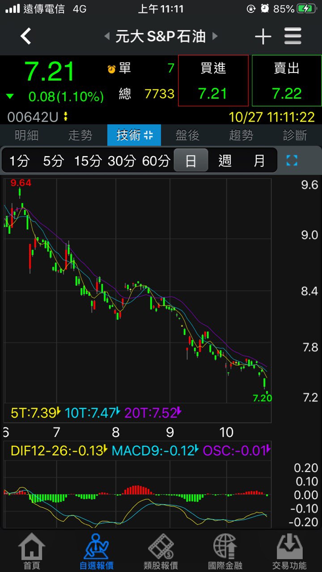Viewport: 322px width, 572px height.
Task: Add stock with the plus icon
Action: 263,37
